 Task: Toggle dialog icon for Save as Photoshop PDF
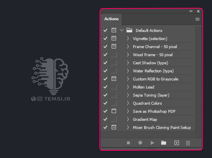pos(114,111)
